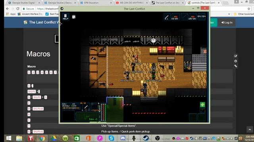Select the second red ammo slot in game HUD
The image size is (254, 142).
point(192,17)
